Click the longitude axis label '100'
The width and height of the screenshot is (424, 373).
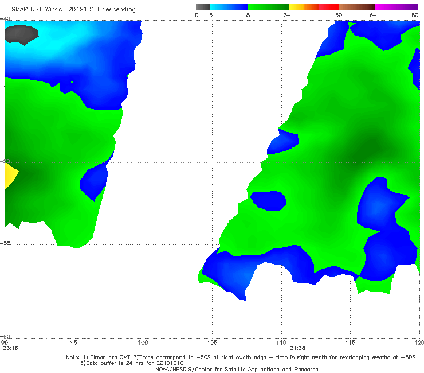[x=143, y=343]
